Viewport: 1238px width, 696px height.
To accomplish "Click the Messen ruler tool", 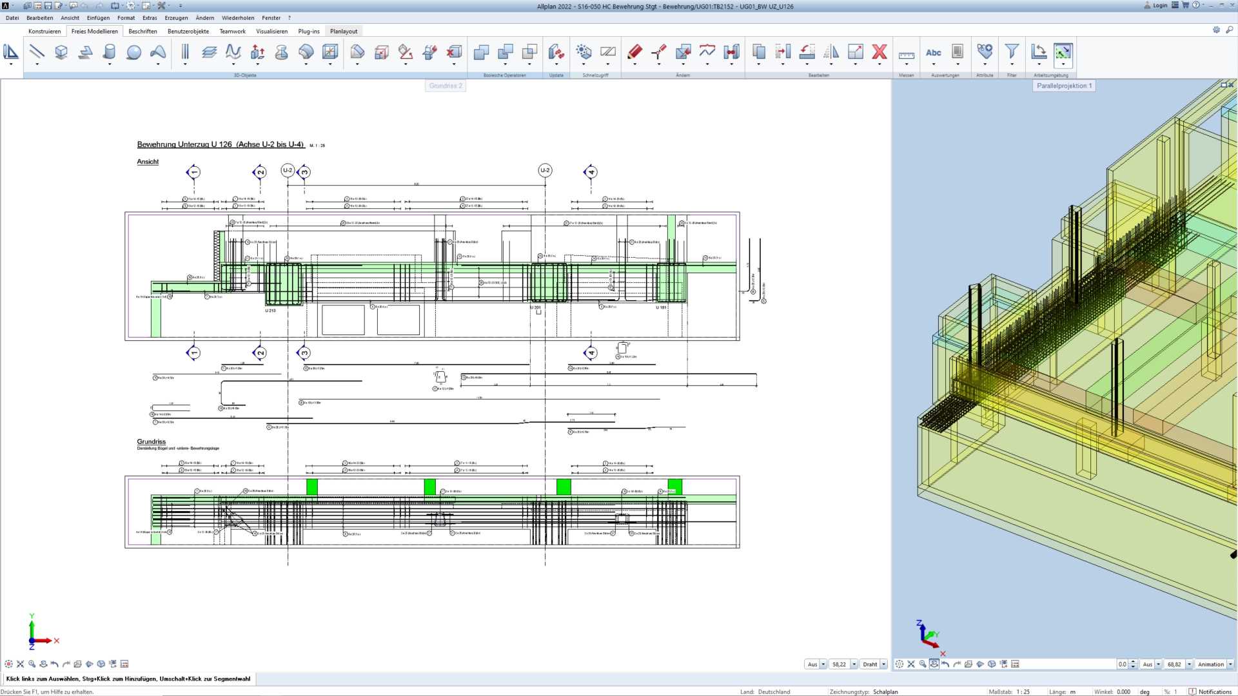I will pos(906,54).
